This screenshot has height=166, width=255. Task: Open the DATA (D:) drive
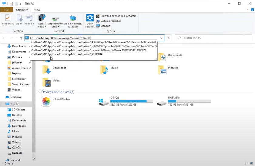184,101
